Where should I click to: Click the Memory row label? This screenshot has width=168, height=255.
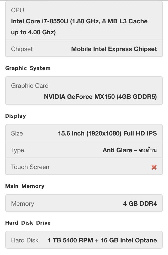(22, 204)
